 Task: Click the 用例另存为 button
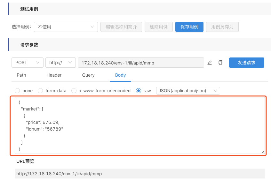pyautogui.click(x=222, y=27)
